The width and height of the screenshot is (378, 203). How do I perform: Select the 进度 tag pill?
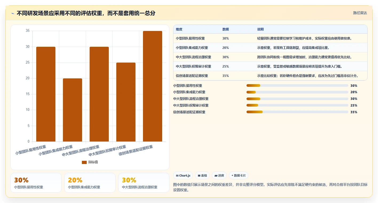tap(219, 175)
